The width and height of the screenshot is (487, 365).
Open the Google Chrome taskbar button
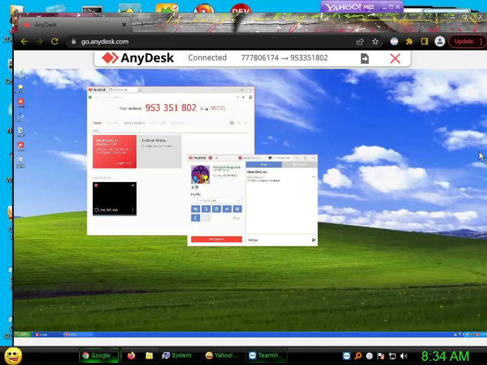100,355
